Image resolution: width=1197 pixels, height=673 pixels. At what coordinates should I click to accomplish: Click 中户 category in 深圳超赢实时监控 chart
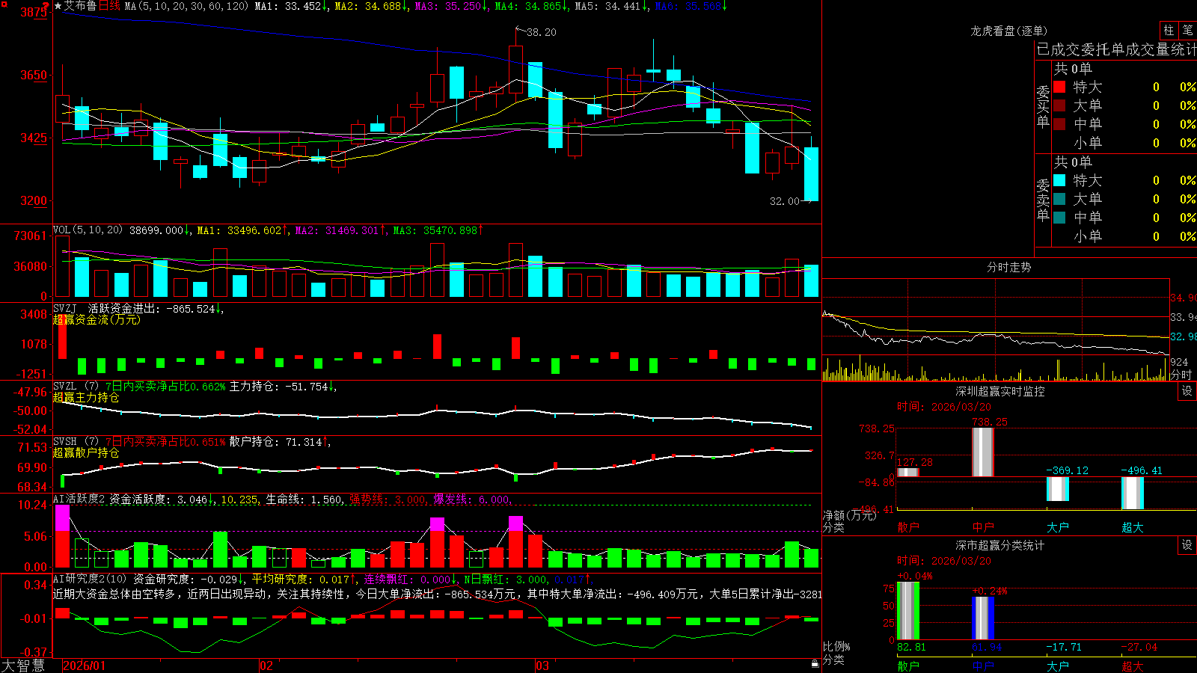pos(983,527)
